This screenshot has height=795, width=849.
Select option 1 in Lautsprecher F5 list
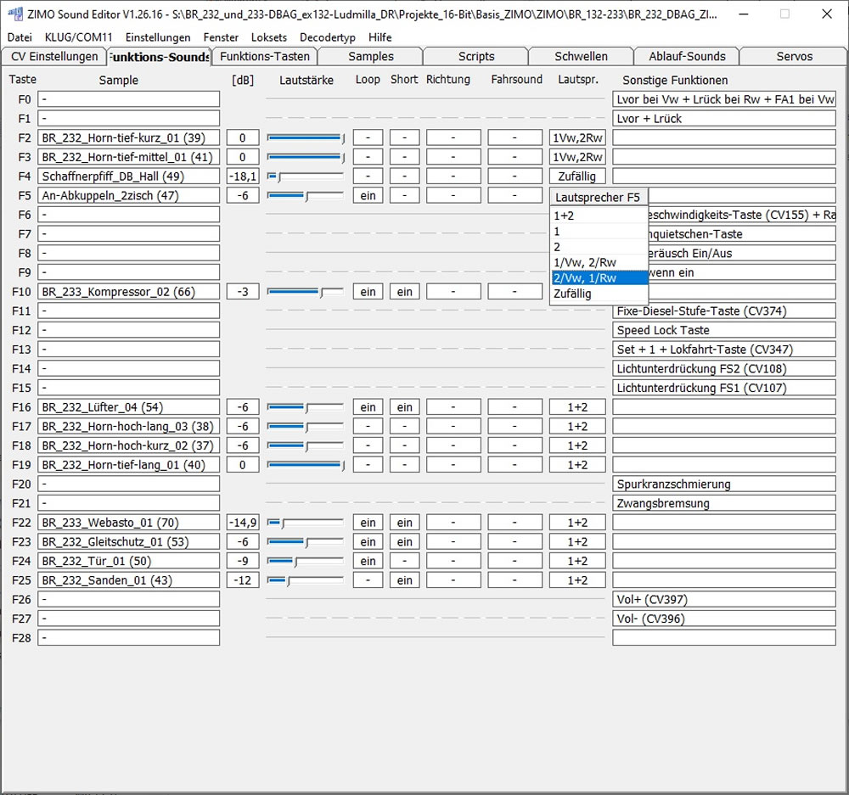(x=599, y=231)
